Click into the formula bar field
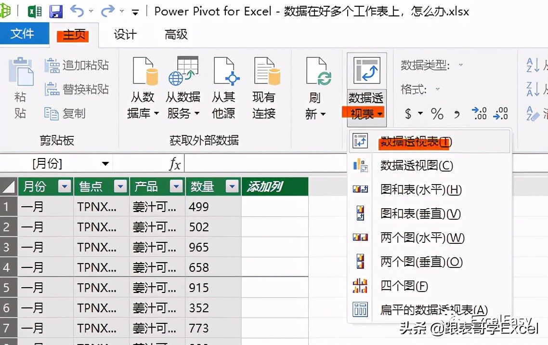Image resolution: width=548 pixels, height=345 pixels. (365, 163)
